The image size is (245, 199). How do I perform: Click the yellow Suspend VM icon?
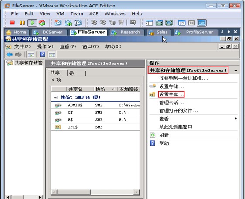[22, 23]
